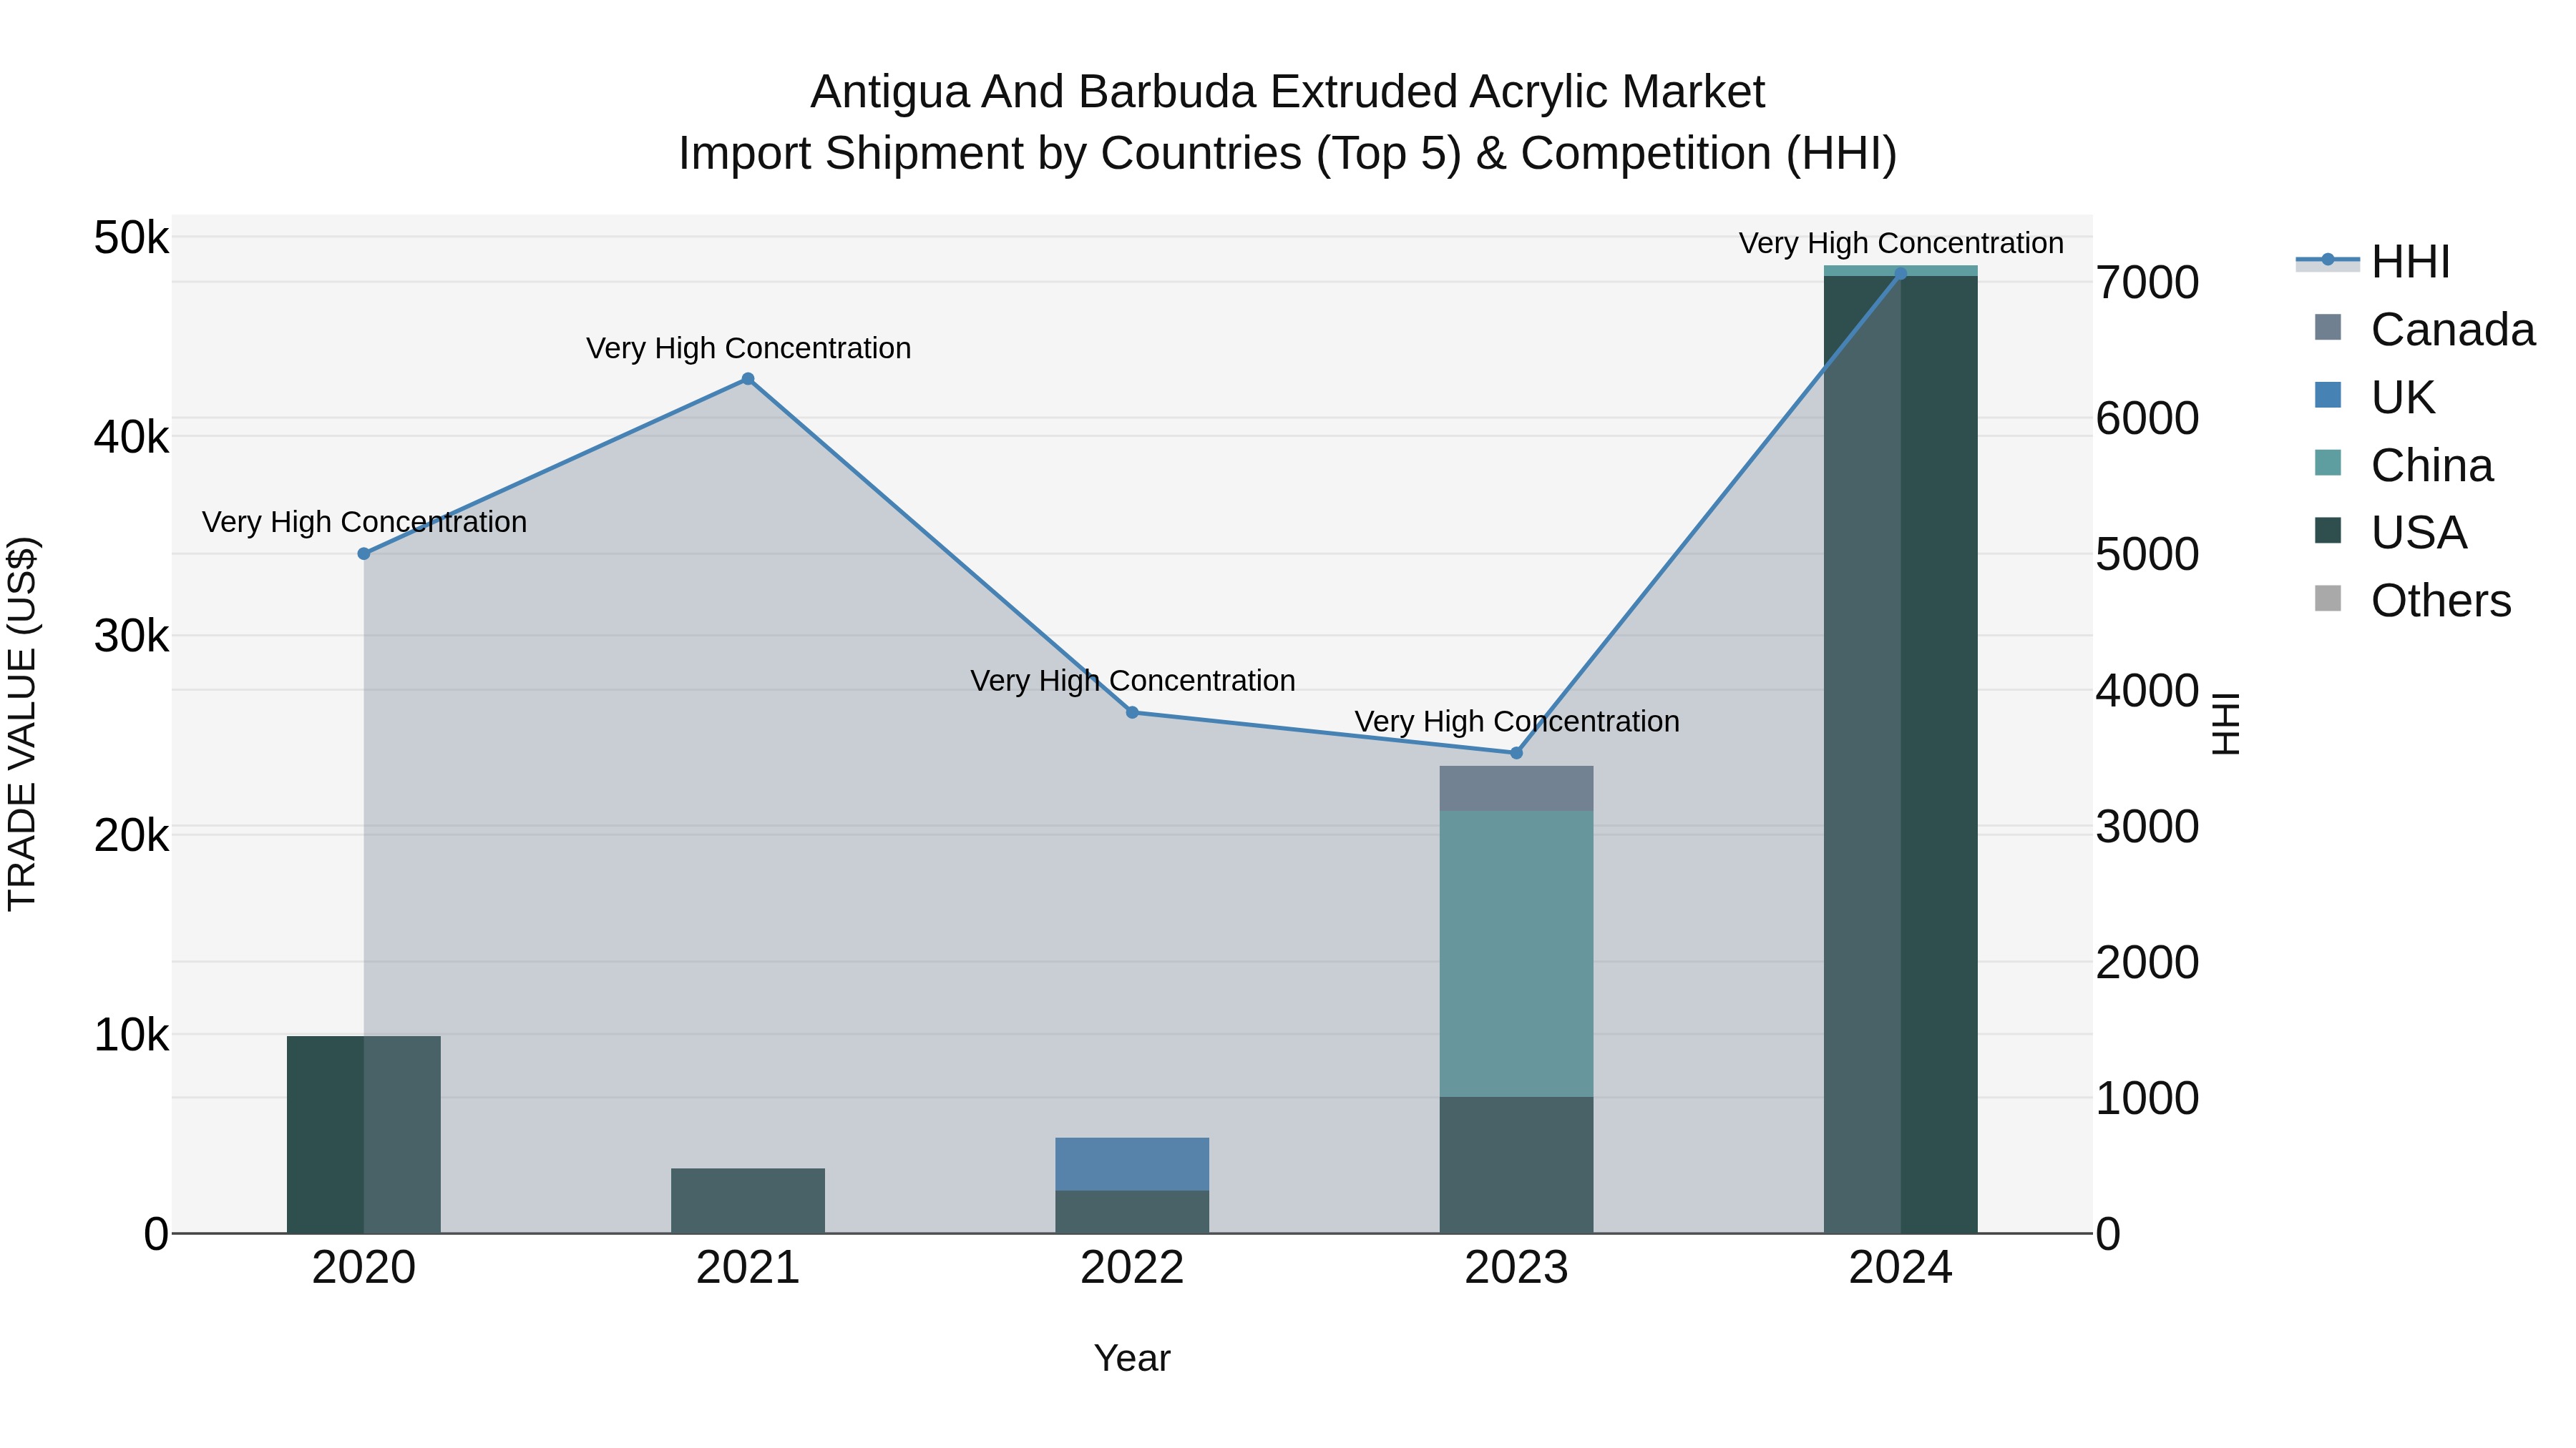The width and height of the screenshot is (2576, 1448).
Task: Click 2023 'Very High Concentration' annotation
Action: point(1516,721)
